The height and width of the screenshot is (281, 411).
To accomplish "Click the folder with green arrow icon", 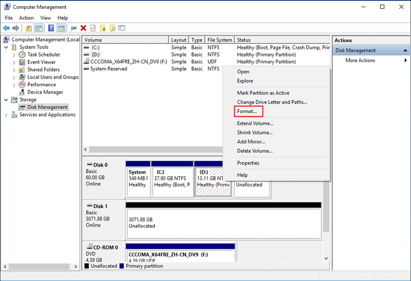I will coord(103,28).
